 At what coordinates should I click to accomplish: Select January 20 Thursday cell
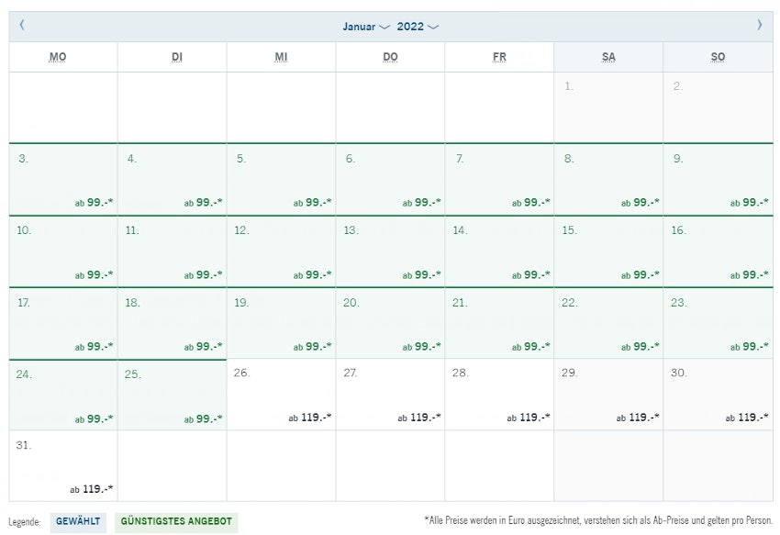pos(390,322)
